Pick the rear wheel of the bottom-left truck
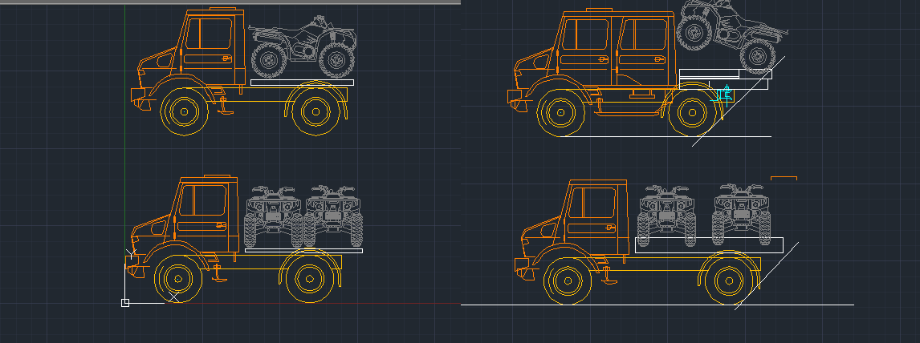Viewport: 920px width, 343px height. (310, 279)
